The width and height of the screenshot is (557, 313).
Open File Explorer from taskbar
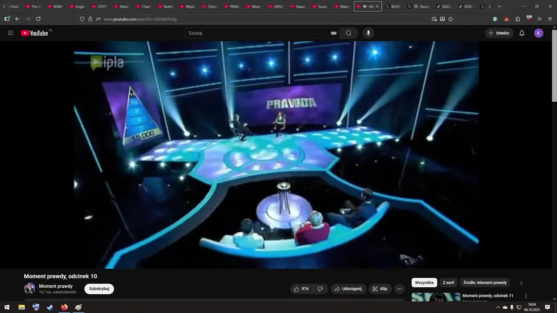pyautogui.click(x=21, y=307)
